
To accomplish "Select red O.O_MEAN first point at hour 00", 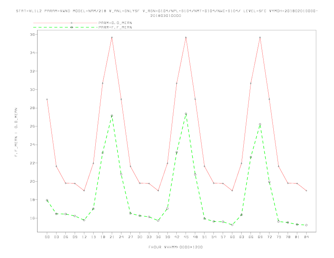I will [x=47, y=99].
